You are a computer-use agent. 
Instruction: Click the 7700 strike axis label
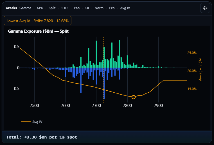[x=96, y=106]
